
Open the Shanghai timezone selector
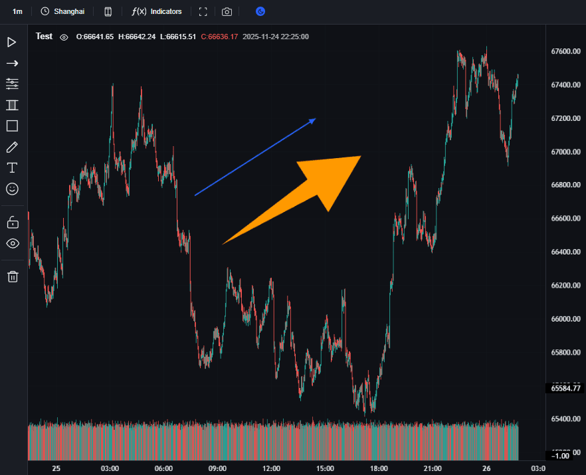(62, 11)
